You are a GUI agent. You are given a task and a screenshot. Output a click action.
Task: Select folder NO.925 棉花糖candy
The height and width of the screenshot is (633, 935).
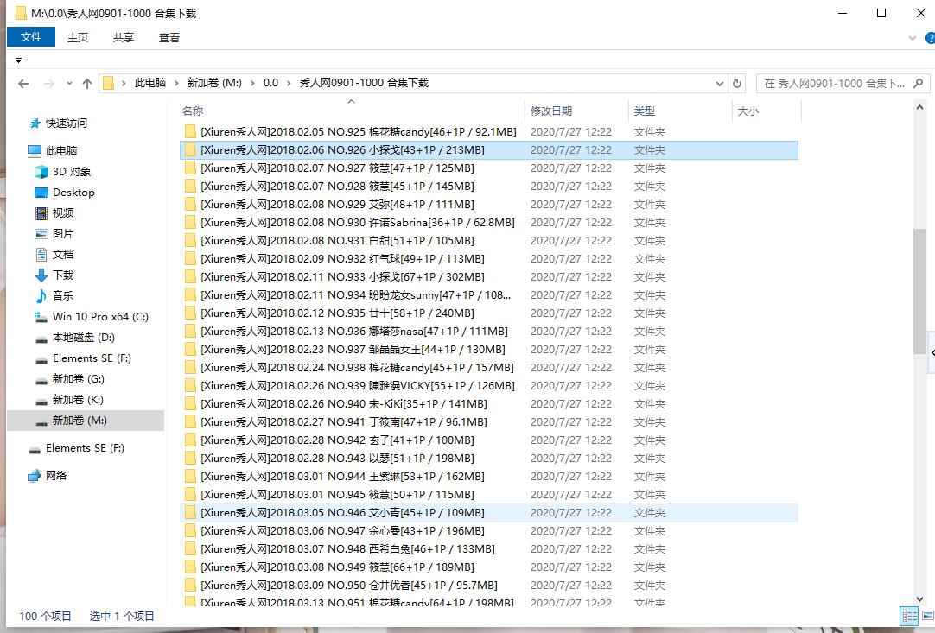[x=359, y=132]
